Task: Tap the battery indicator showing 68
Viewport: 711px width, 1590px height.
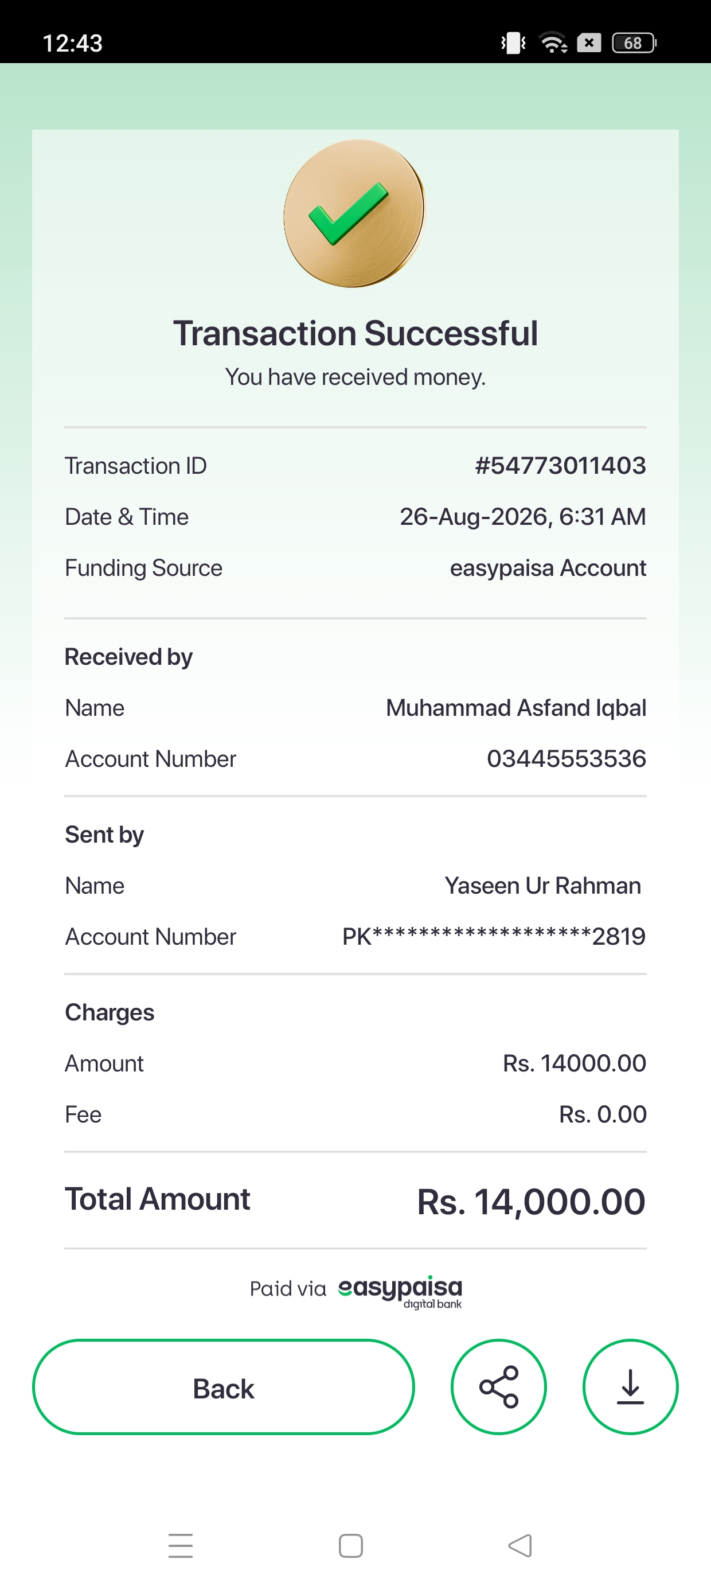Action: point(634,42)
